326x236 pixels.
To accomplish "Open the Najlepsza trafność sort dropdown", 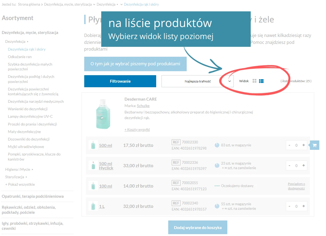I will click(198, 81).
